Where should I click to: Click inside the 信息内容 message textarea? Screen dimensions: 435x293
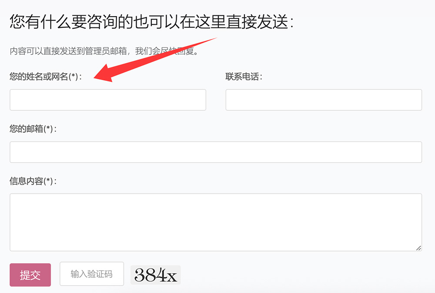tap(216, 222)
